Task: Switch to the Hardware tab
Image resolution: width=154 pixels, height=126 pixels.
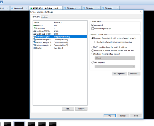Action: coord(36,17)
